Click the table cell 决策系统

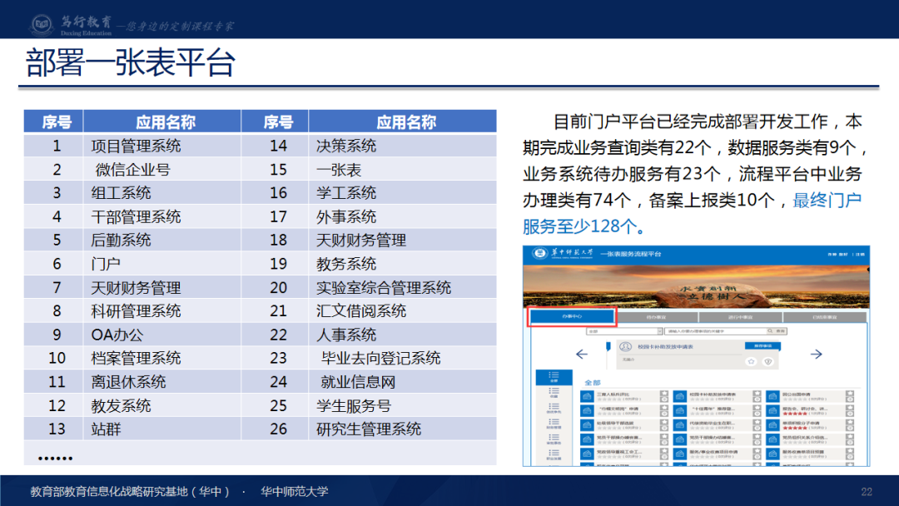[x=346, y=146]
